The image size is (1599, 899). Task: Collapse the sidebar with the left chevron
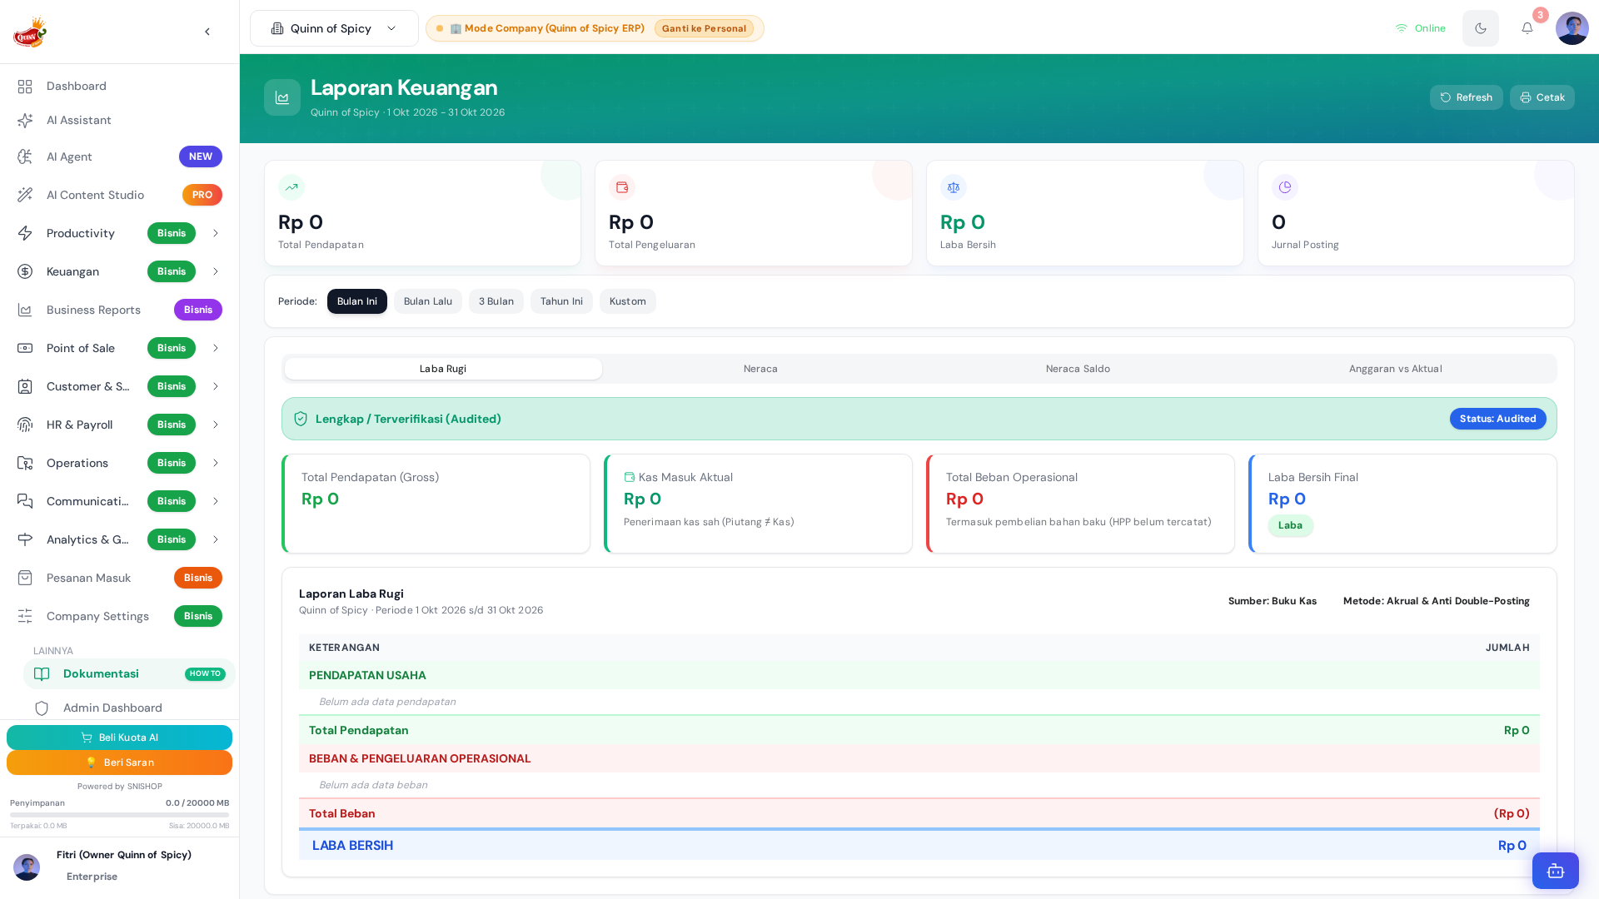pos(207,32)
